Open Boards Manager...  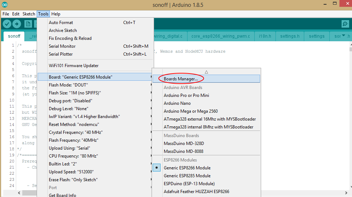(206, 79)
